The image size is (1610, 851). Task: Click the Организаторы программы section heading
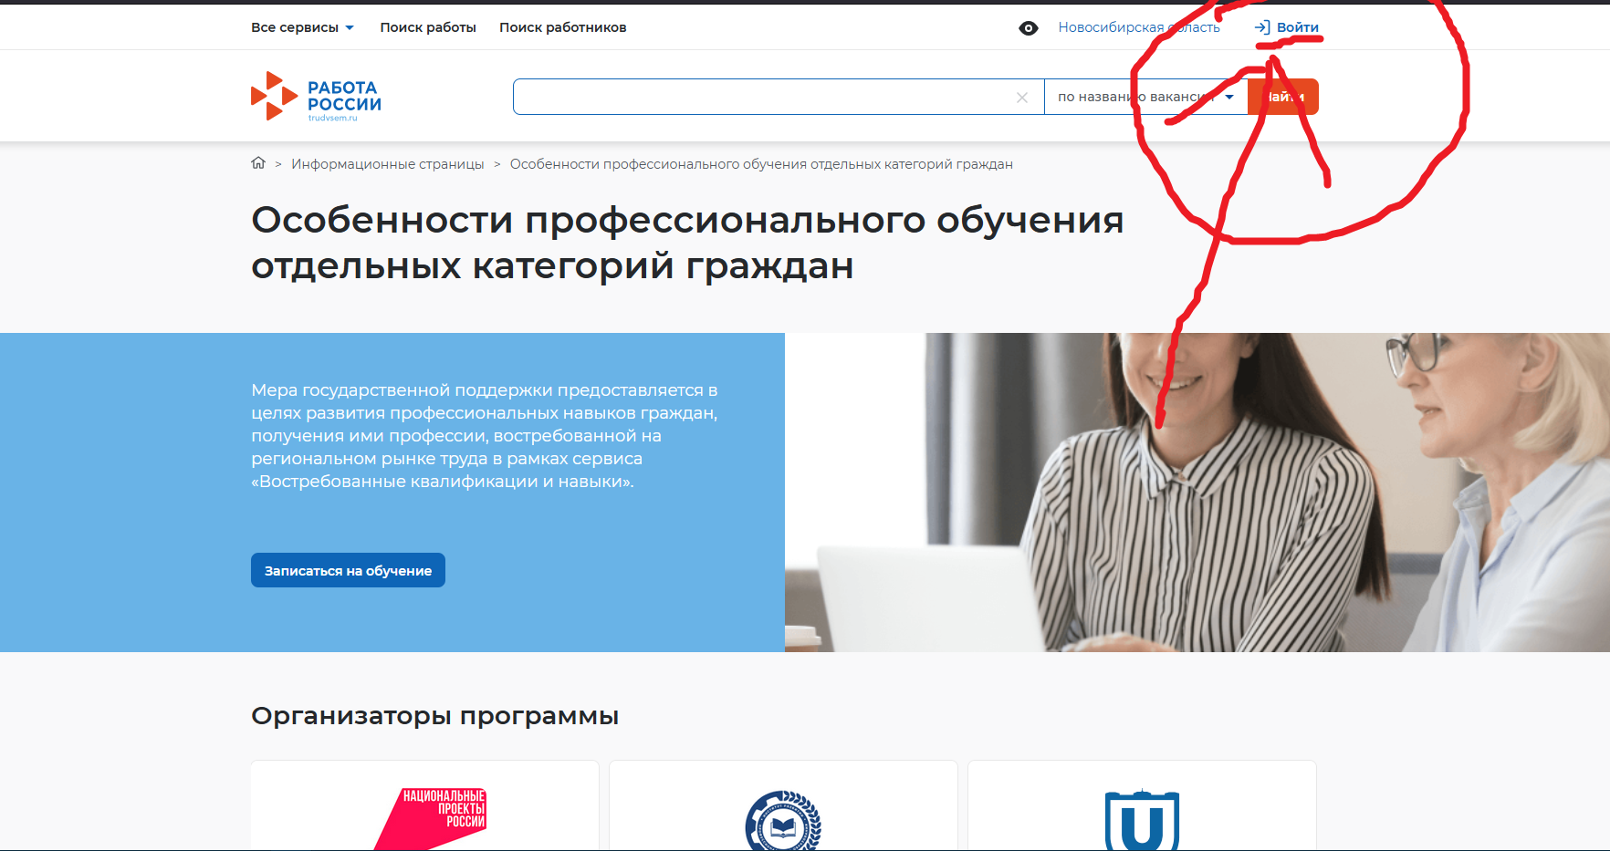pos(434,716)
